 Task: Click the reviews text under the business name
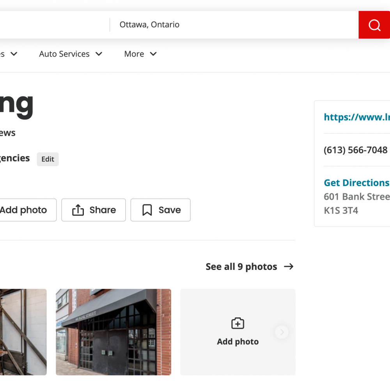(x=8, y=133)
